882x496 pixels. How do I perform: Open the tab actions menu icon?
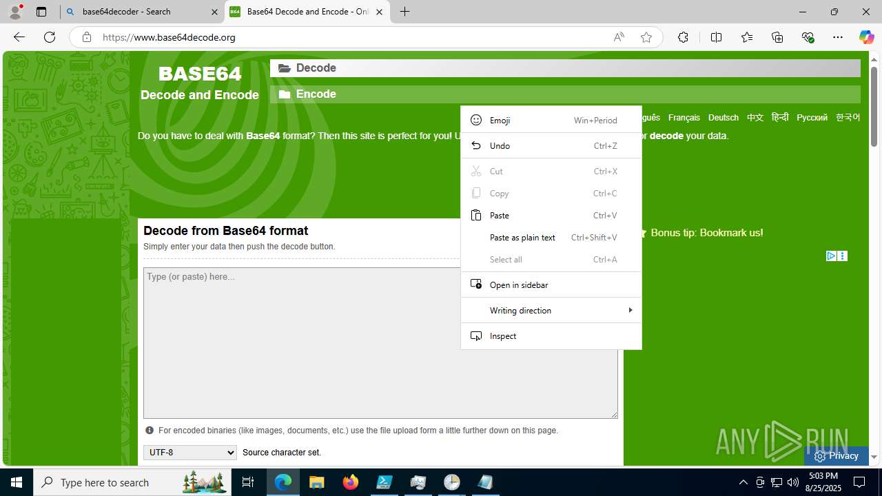(41, 12)
